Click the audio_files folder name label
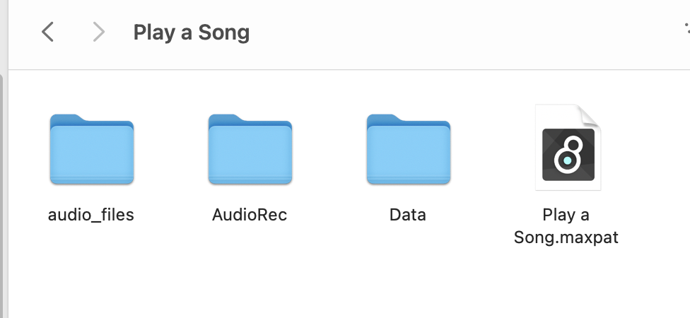The height and width of the screenshot is (318, 690). pos(91,215)
